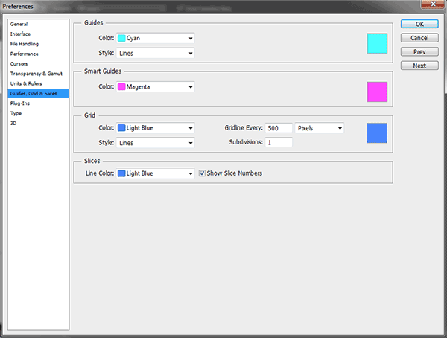447x338 pixels.
Task: Select Guides, Grid & Slices category
Action: tap(38, 93)
